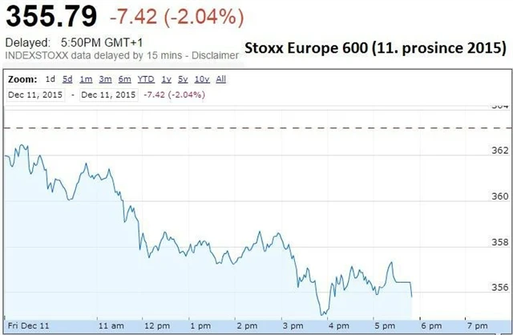
Task: Zoom chart to 5y
Action: [183, 79]
